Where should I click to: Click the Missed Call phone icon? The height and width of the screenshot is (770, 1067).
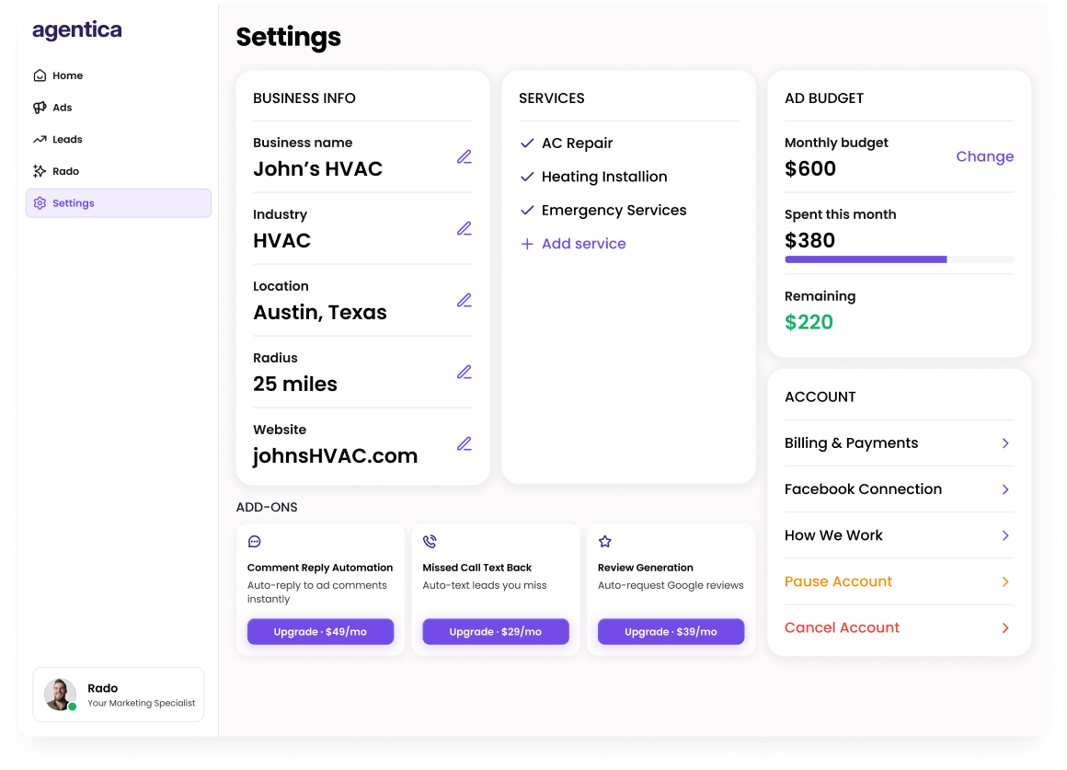point(430,542)
